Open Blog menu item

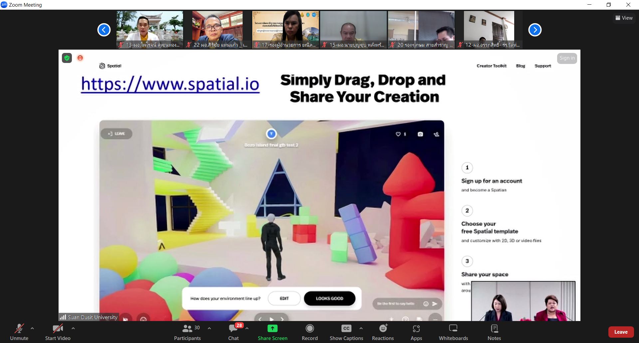click(x=521, y=66)
